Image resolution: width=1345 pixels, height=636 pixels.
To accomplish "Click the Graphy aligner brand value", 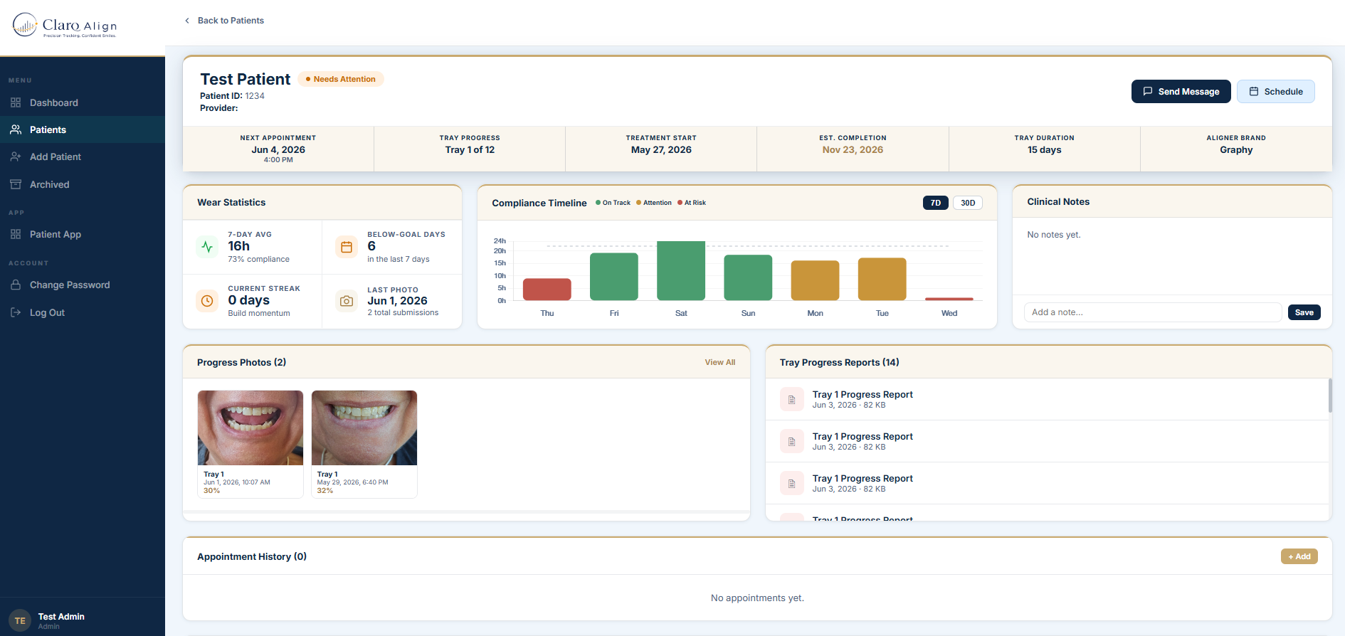I will (1236, 150).
